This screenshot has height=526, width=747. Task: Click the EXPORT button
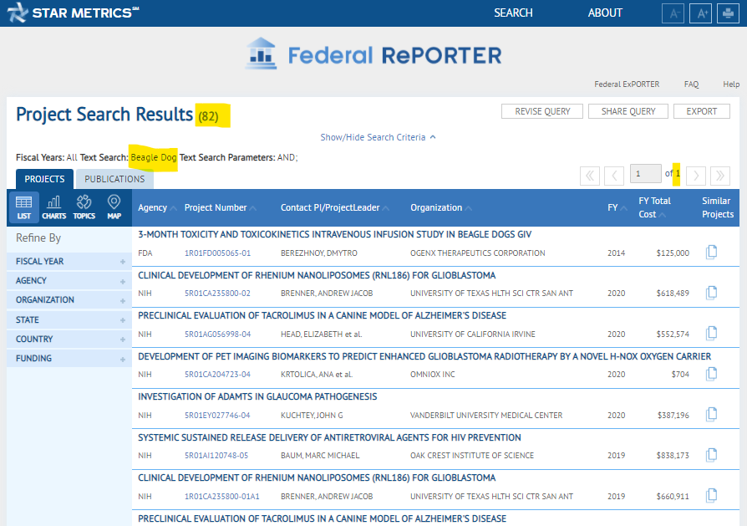[701, 111]
